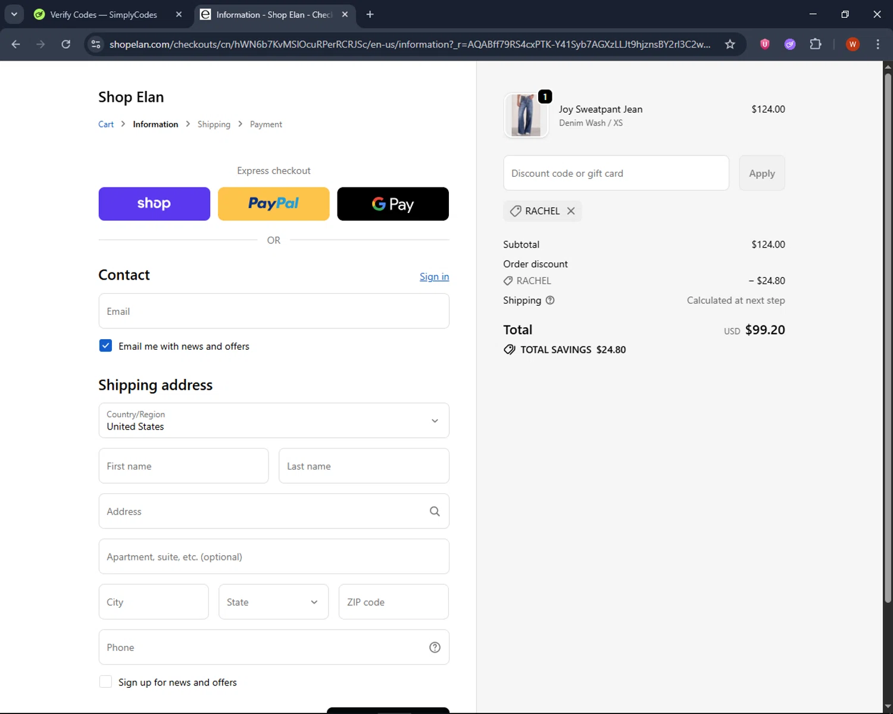
Task: Open the Country/Region dropdown
Action: (274, 421)
